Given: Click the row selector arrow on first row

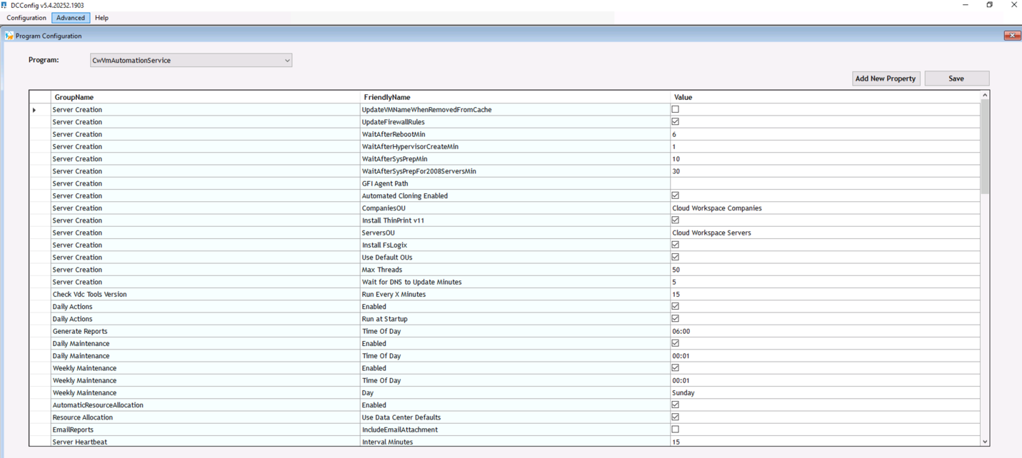Looking at the screenshot, I should 34,110.
